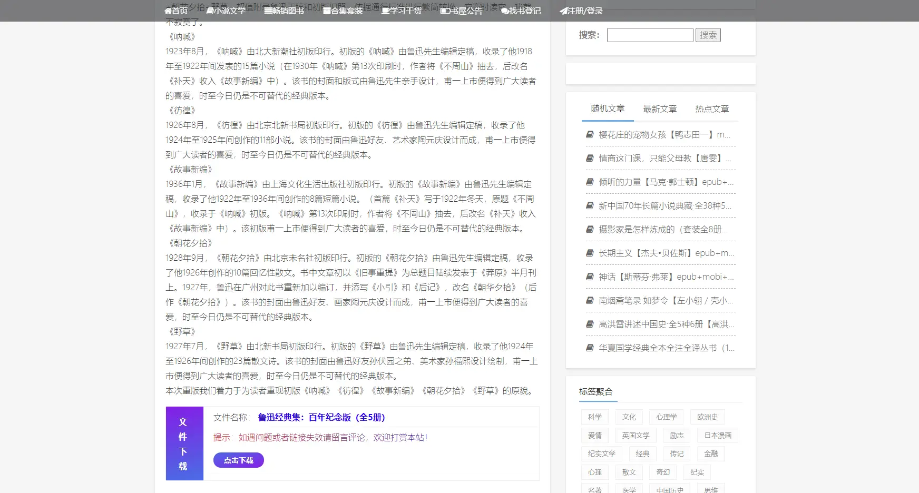This screenshot has width=919, height=493.
Task: Switch to the 最新文章 tab
Action: (660, 109)
